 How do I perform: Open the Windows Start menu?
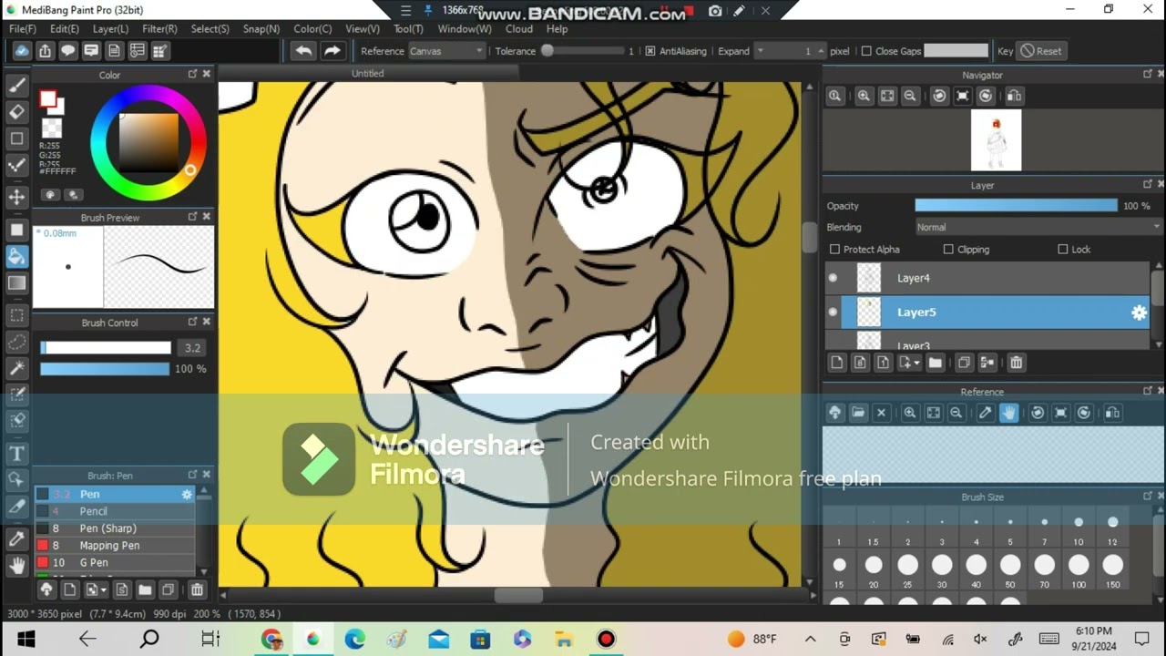click(x=26, y=639)
